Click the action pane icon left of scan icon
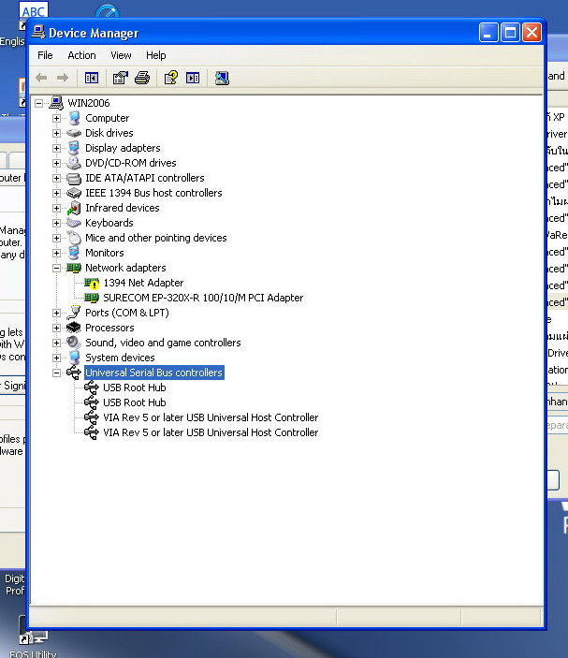The height and width of the screenshot is (658, 568). (193, 78)
